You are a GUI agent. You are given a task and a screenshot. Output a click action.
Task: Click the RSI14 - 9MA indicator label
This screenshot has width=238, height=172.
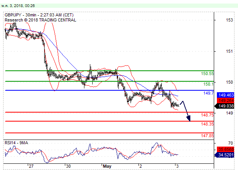point(16,143)
